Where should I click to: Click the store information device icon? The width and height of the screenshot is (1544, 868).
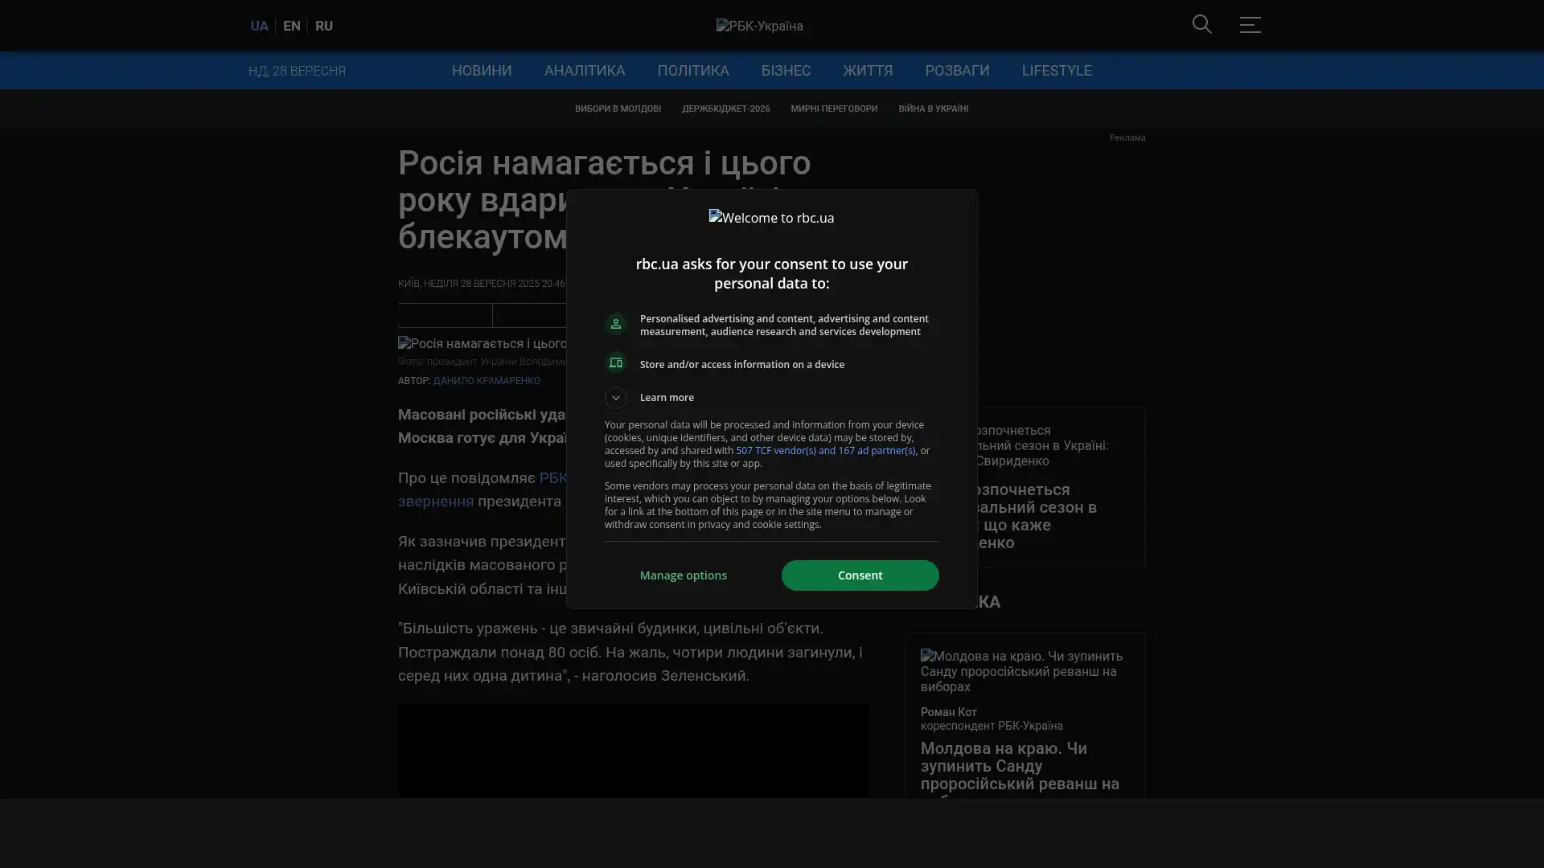click(x=615, y=363)
